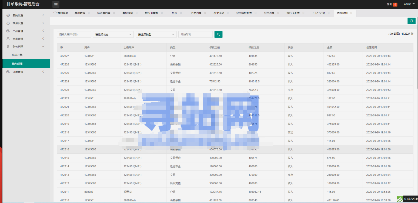Open the 请选择类型 dropdown
Screen dimensions: 418x203
156,34
